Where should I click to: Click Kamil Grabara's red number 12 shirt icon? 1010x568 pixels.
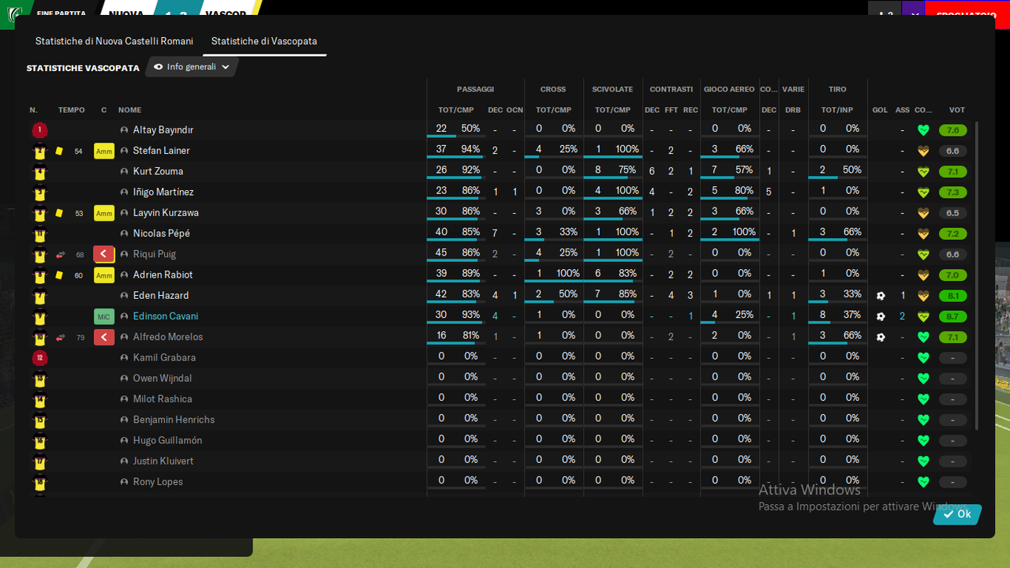click(x=40, y=358)
